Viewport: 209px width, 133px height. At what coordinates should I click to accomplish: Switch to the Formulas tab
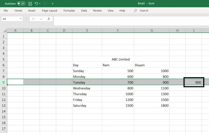(x=69, y=10)
